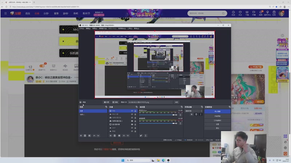Open scene filters icon in Scenes toolbar
This screenshot has height=163, width=291.
click(89, 135)
